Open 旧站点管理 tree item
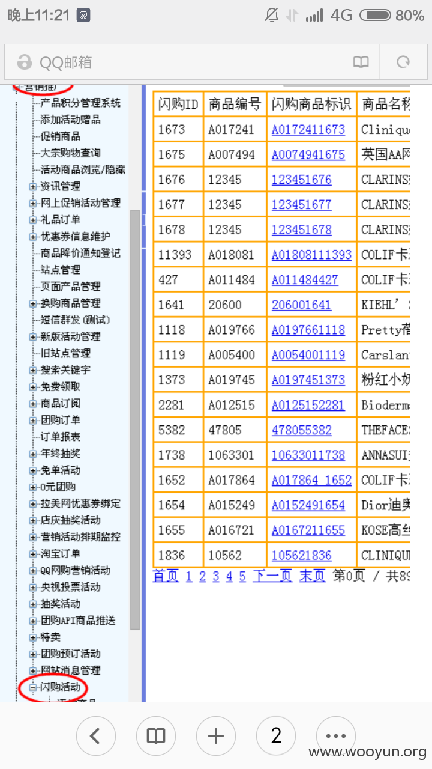Image resolution: width=432 pixels, height=769 pixels. (65, 353)
